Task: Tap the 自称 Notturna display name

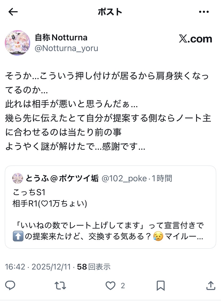Action: pyautogui.click(x=61, y=37)
